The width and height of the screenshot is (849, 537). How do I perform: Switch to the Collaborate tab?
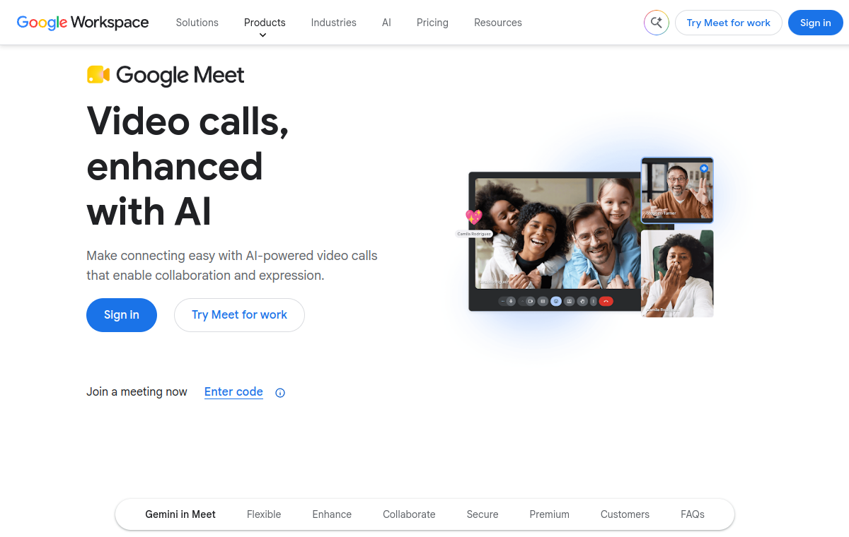[x=409, y=514]
